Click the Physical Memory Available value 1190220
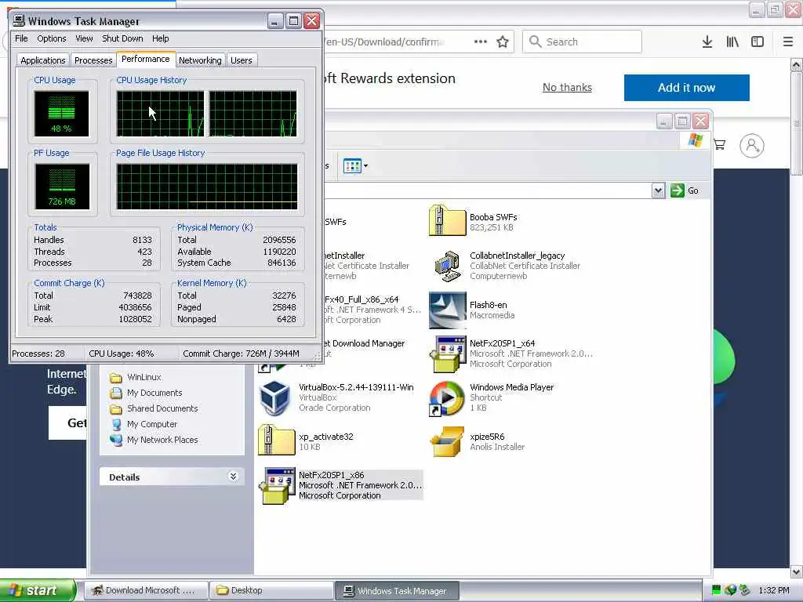The image size is (803, 602). point(279,252)
